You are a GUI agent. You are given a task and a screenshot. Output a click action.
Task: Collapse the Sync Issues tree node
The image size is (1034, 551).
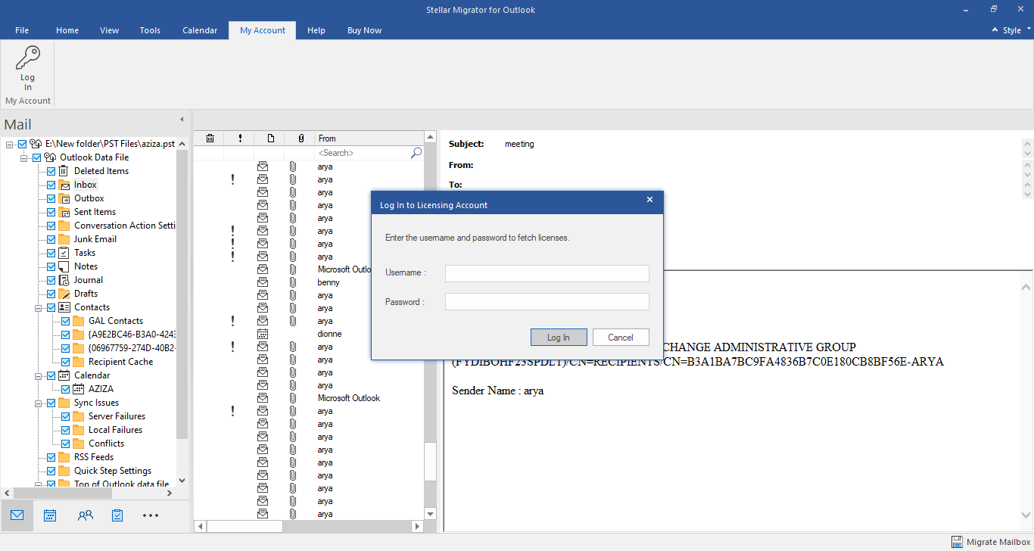click(39, 403)
